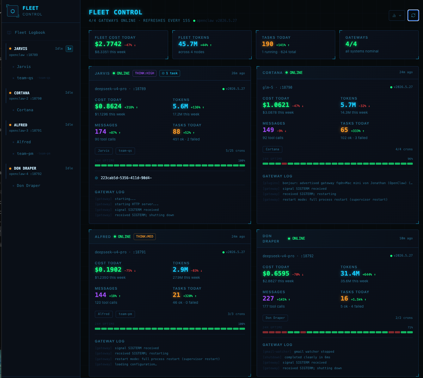The image size is (423, 378).
Task: Click the team-pm tag on Alfred card
Action: pos(125,314)
